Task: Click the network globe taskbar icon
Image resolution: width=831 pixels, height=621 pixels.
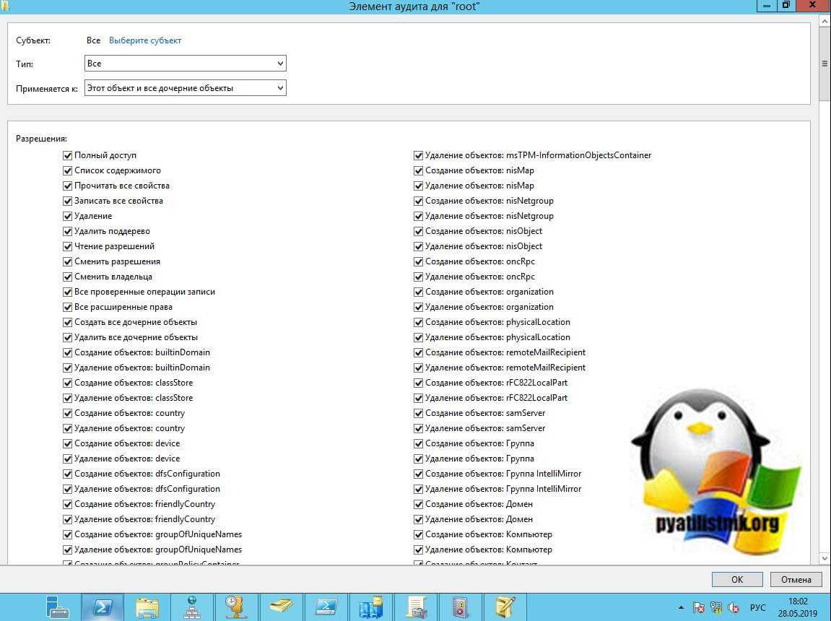Action: click(192, 606)
